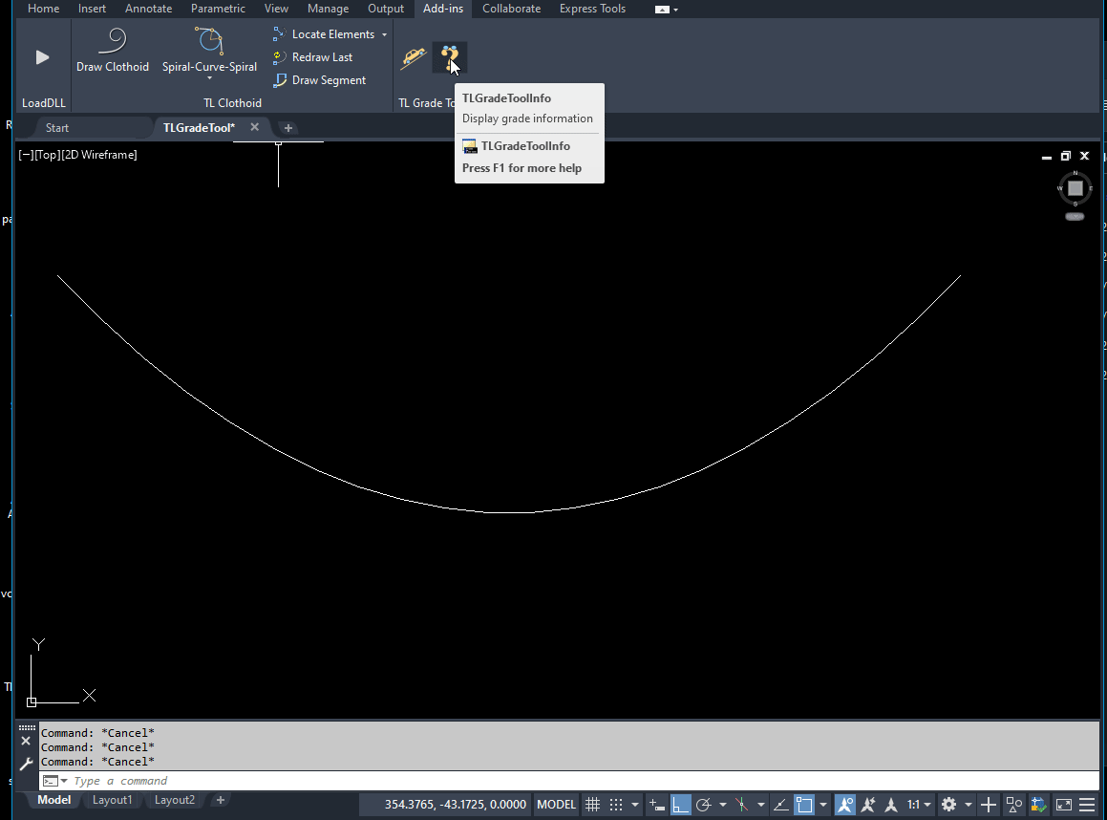Click the Spiral-Curve-Spiral tool icon

coord(210,41)
